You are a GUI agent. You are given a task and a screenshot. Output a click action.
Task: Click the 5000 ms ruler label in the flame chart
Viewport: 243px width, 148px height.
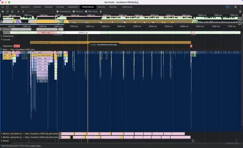click(153, 26)
